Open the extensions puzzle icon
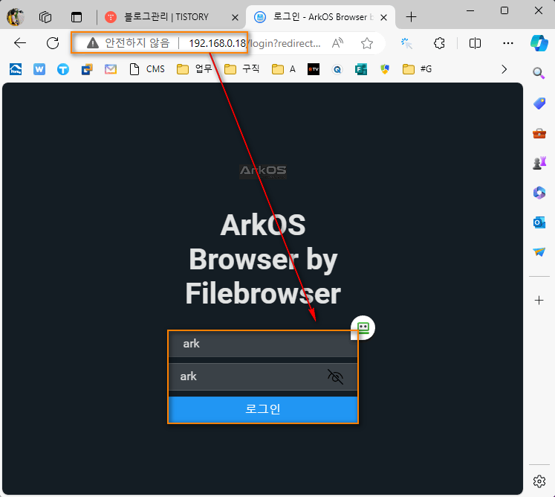The image size is (555, 497). (439, 43)
